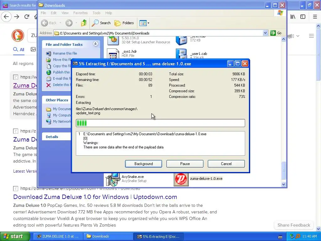Open the browser hamburger menu
This screenshot has width=321, height=241.
tap(315, 17)
